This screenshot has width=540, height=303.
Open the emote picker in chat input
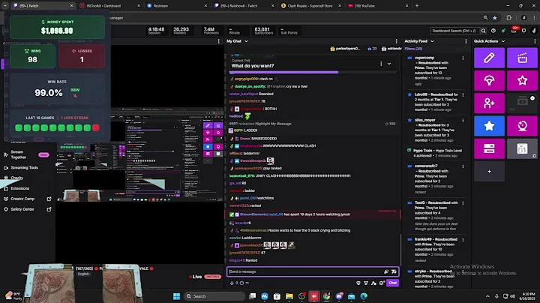point(394,271)
